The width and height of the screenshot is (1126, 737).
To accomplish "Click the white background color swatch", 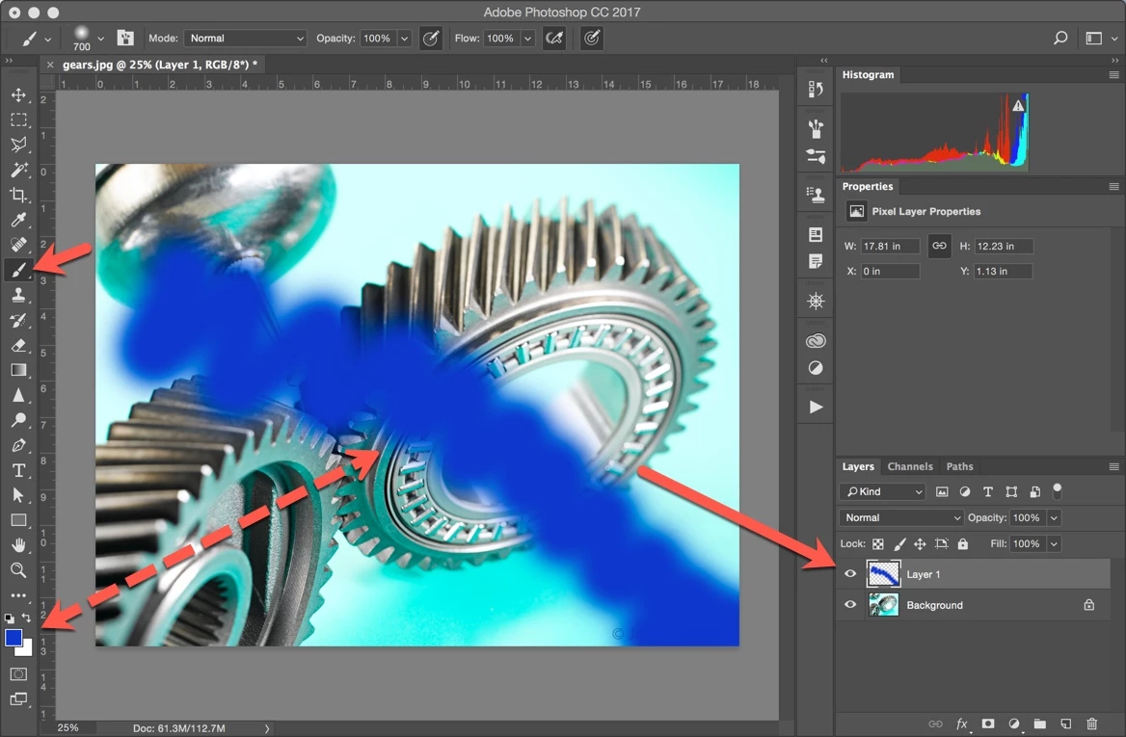I will [27, 649].
